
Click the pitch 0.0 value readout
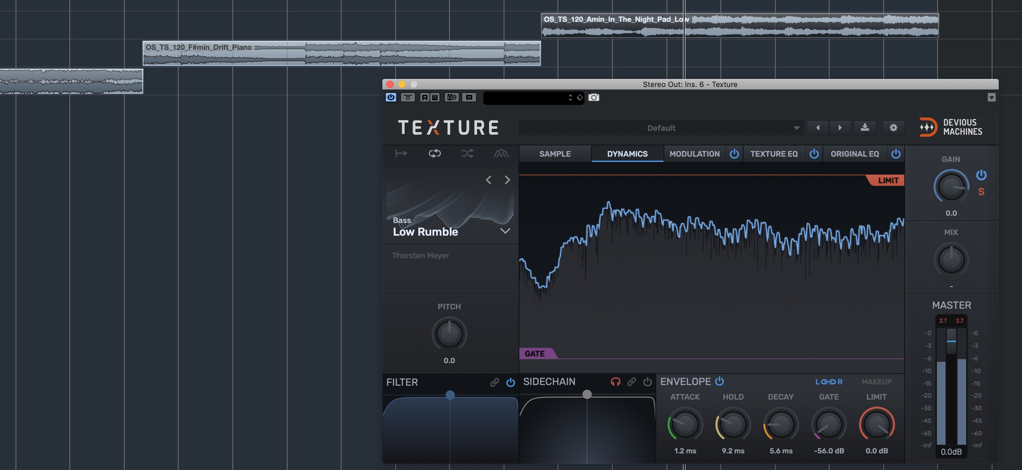tap(449, 360)
